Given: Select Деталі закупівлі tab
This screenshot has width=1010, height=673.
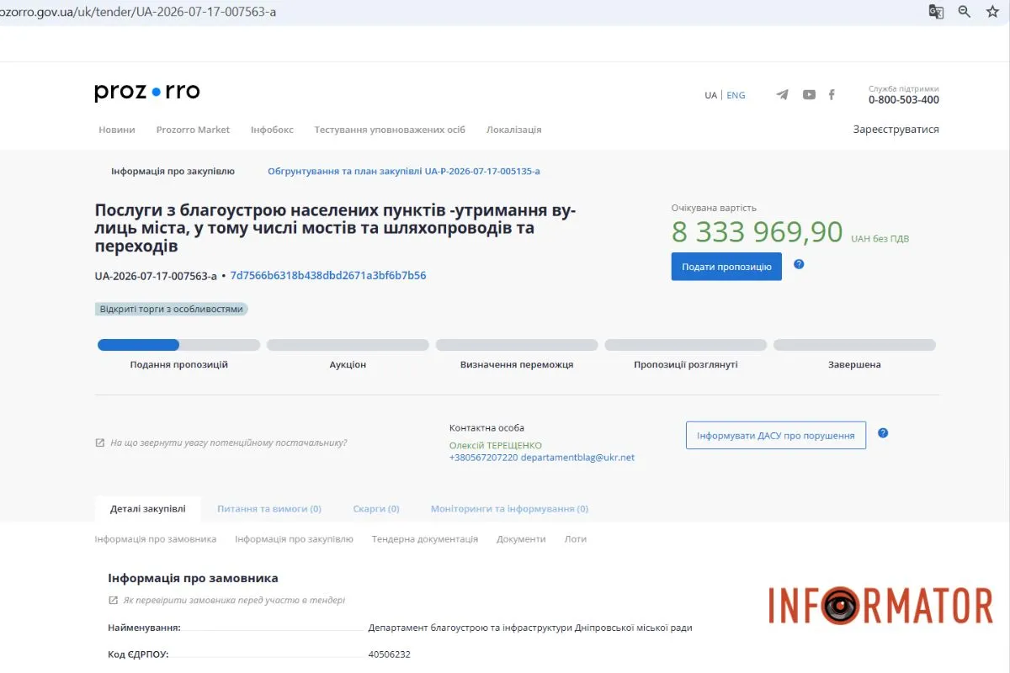Looking at the screenshot, I should [147, 509].
